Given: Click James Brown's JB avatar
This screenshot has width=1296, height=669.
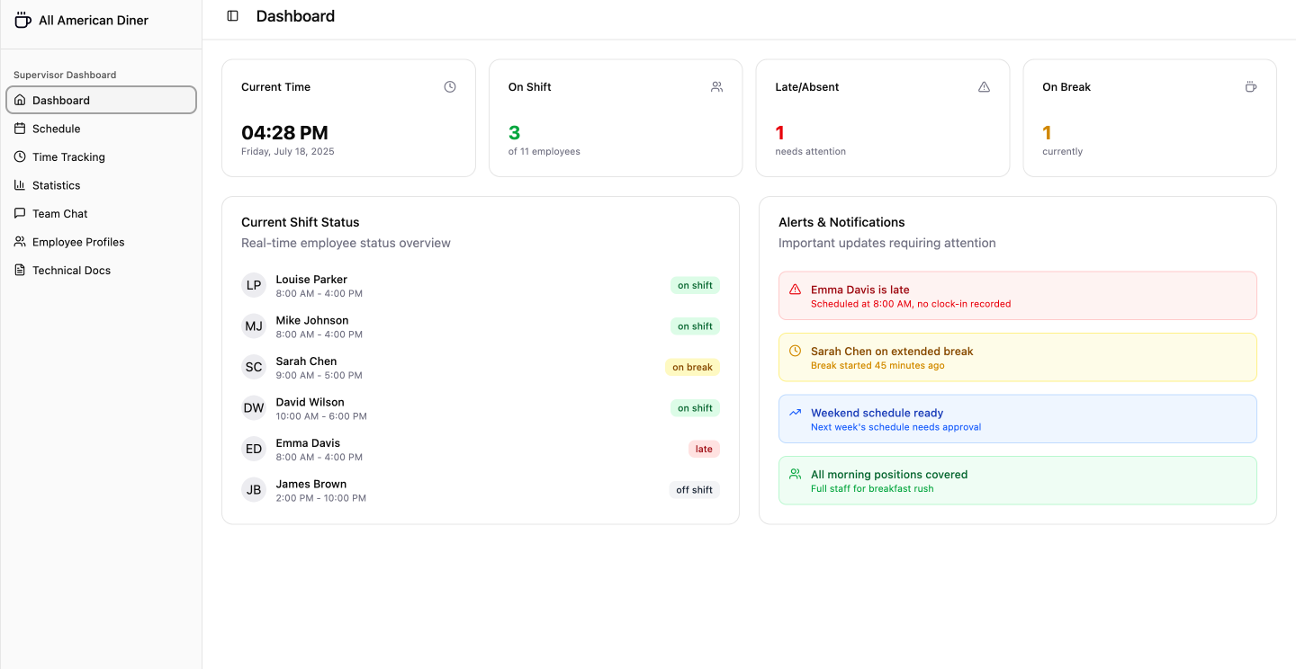Looking at the screenshot, I should point(253,489).
